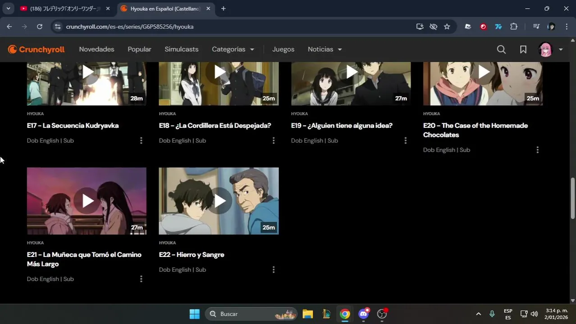Play episode E17 La Secuencia Kudryavka thumbnail

pos(87,84)
